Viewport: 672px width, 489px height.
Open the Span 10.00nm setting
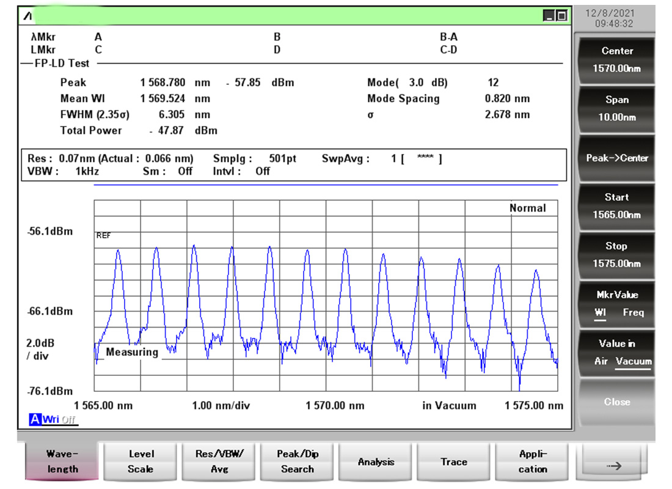616,108
